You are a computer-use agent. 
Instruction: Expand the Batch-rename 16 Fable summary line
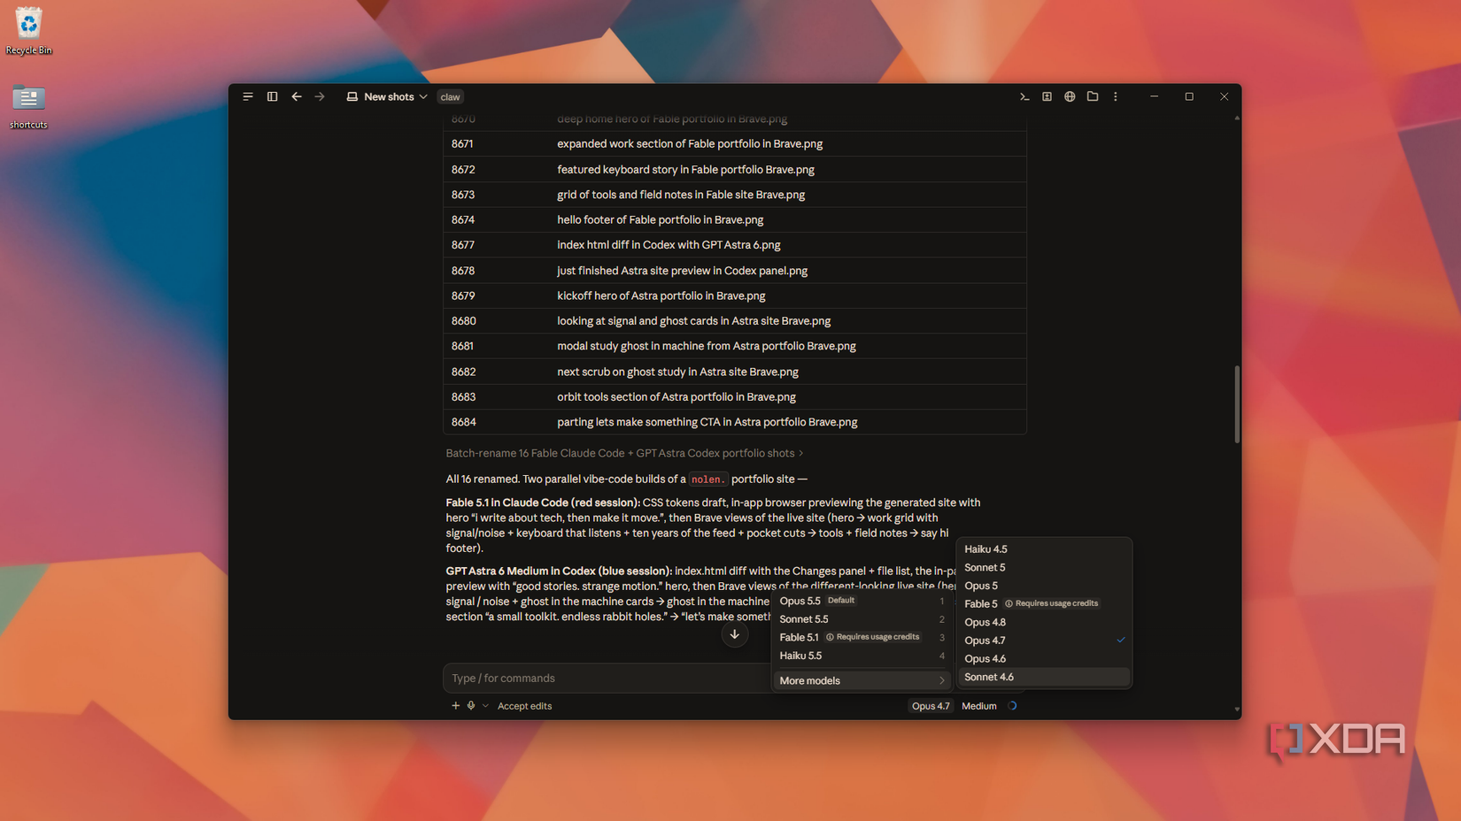624,453
